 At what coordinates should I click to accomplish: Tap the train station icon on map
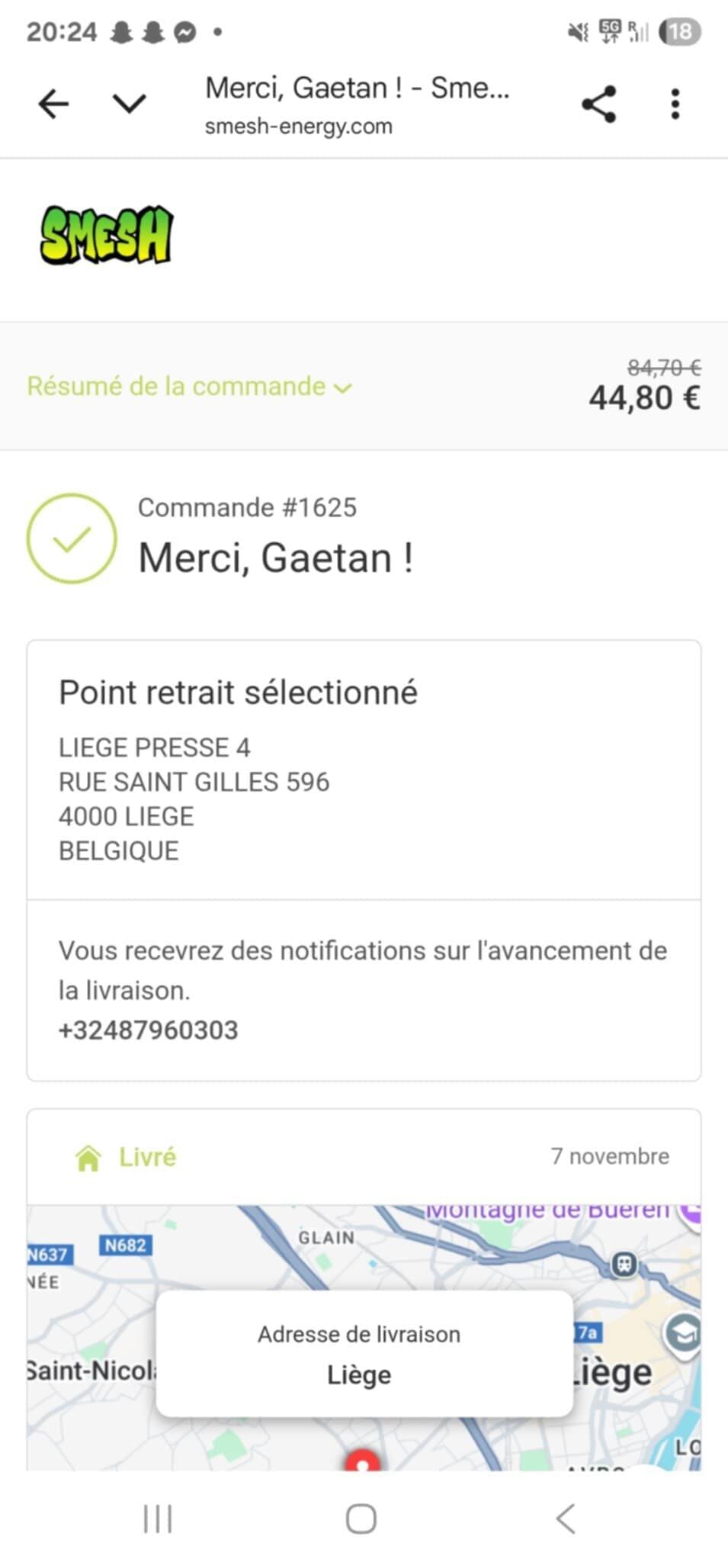[624, 1265]
